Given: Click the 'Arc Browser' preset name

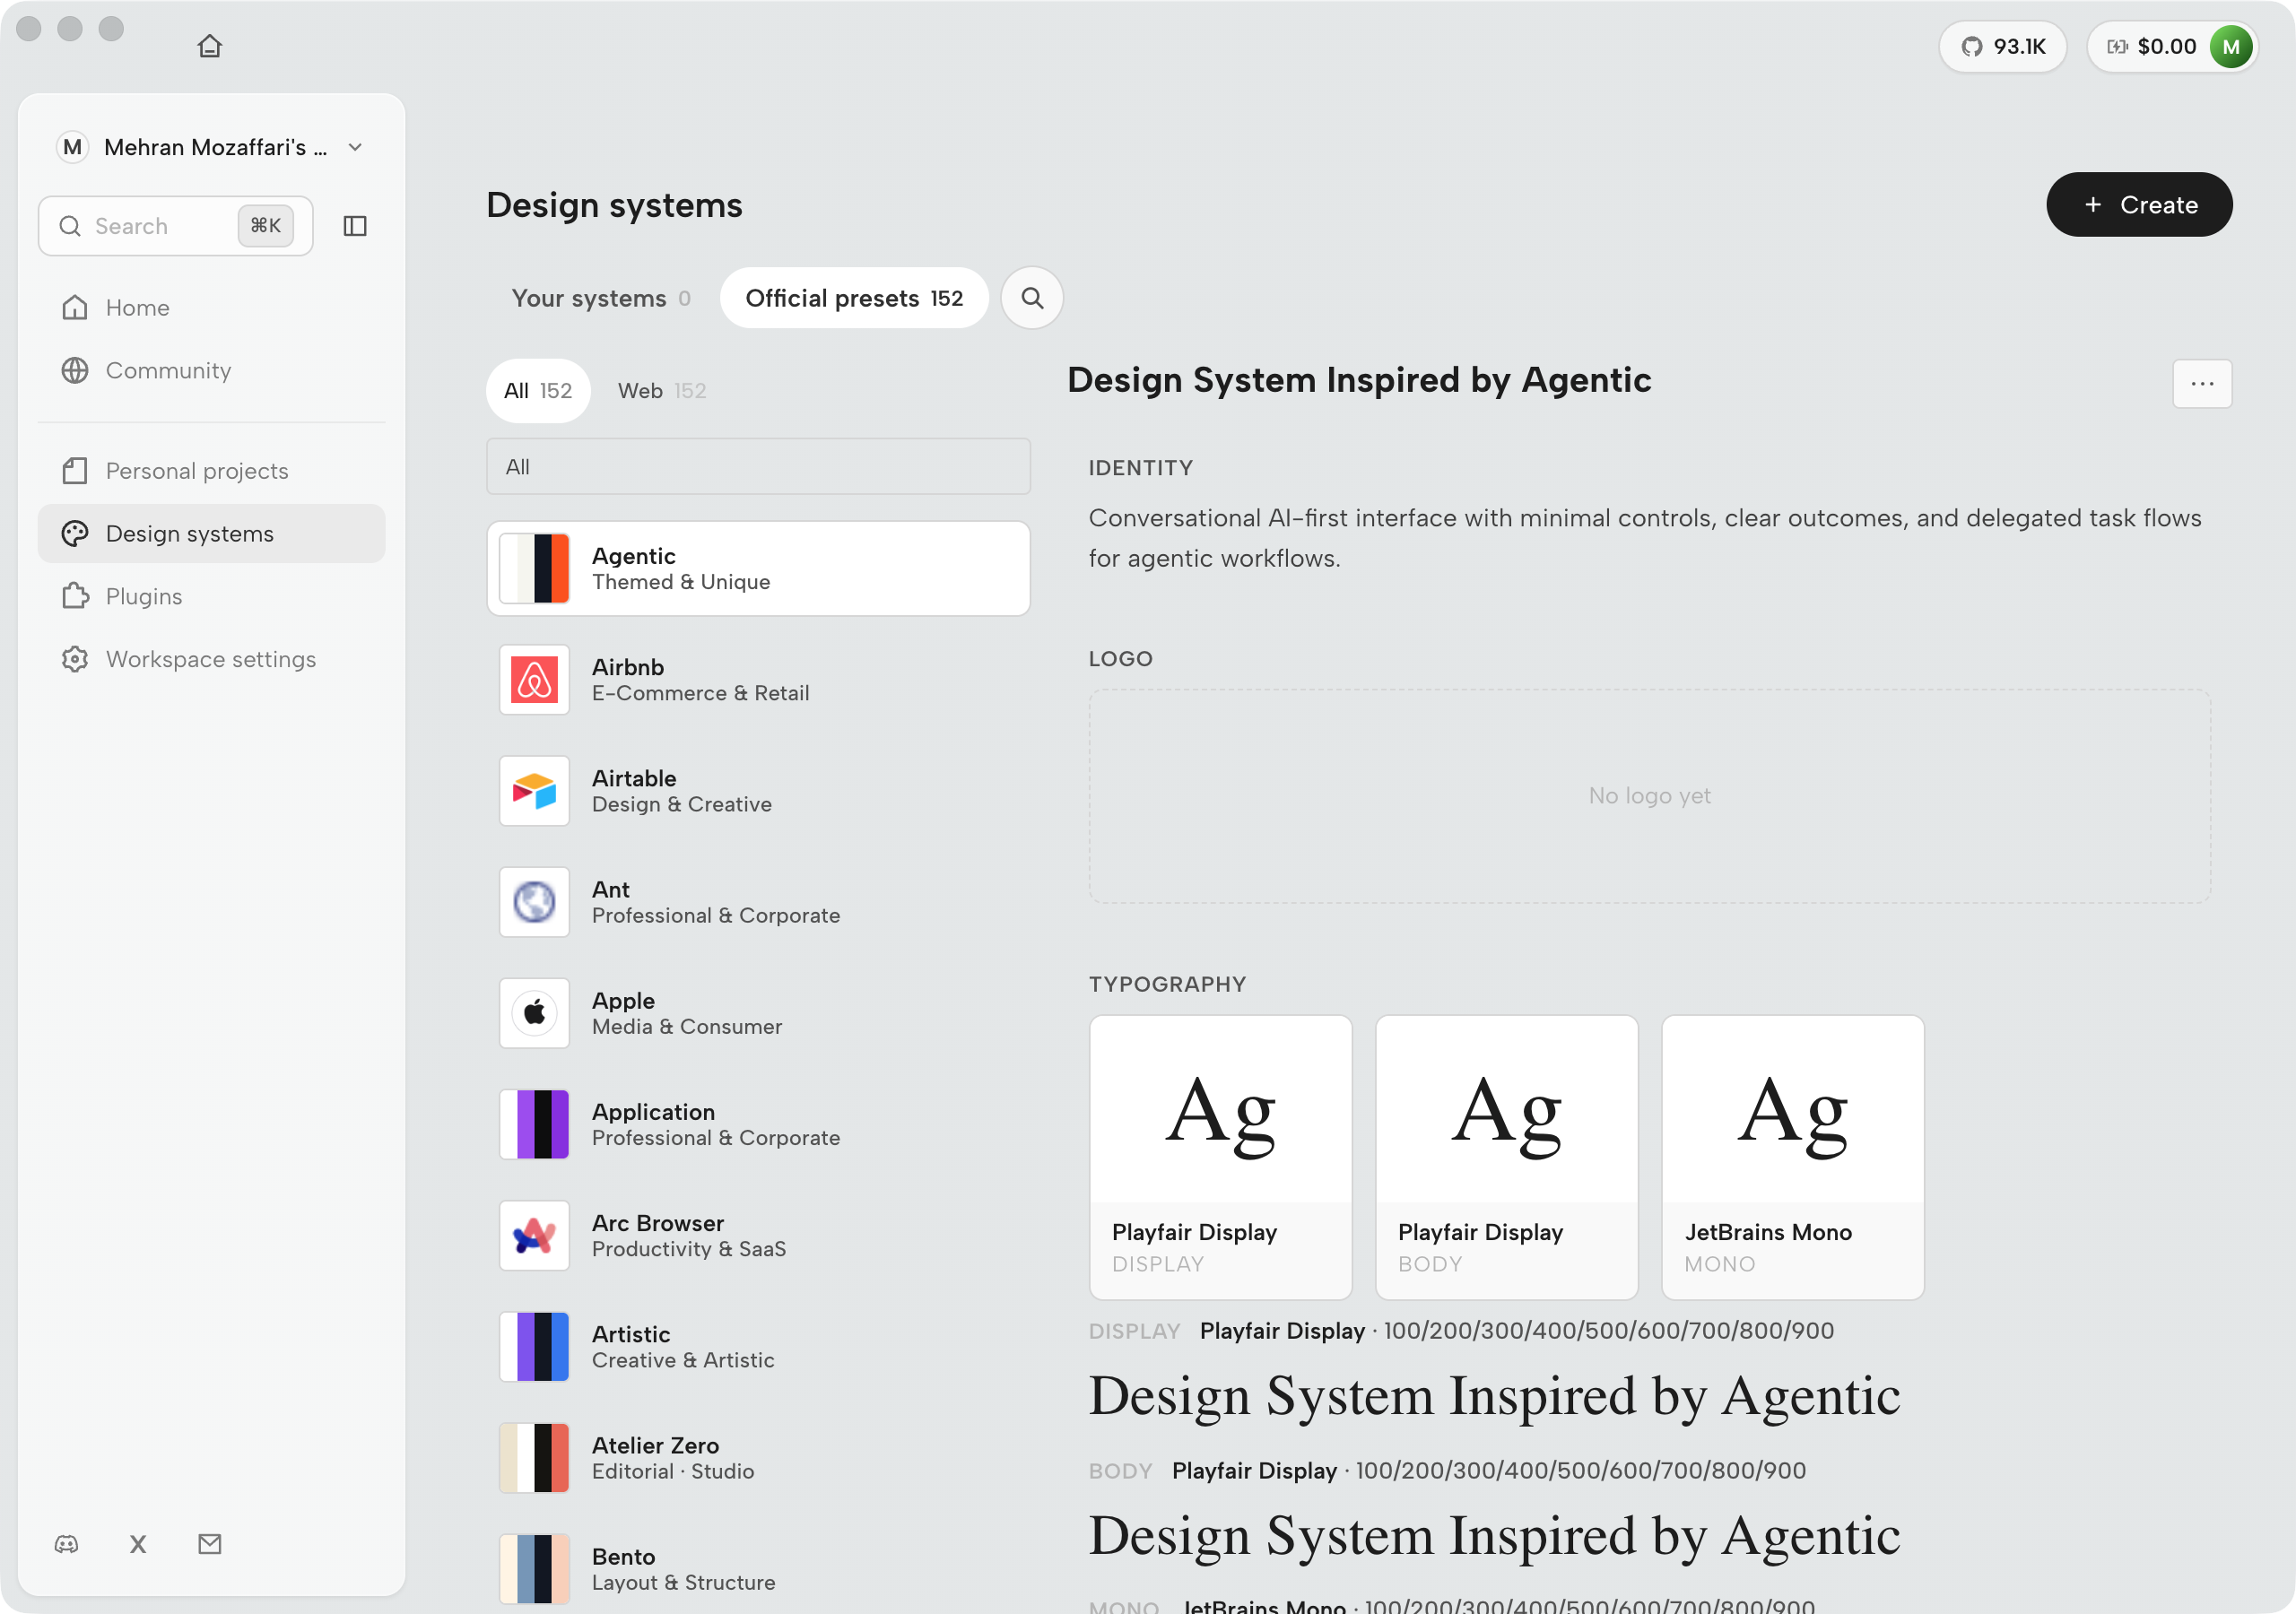Looking at the screenshot, I should pos(658,1223).
